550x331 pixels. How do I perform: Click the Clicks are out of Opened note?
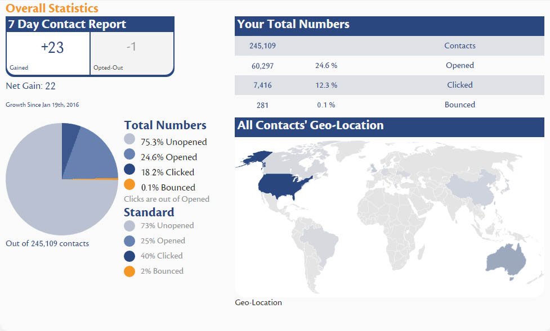(167, 199)
